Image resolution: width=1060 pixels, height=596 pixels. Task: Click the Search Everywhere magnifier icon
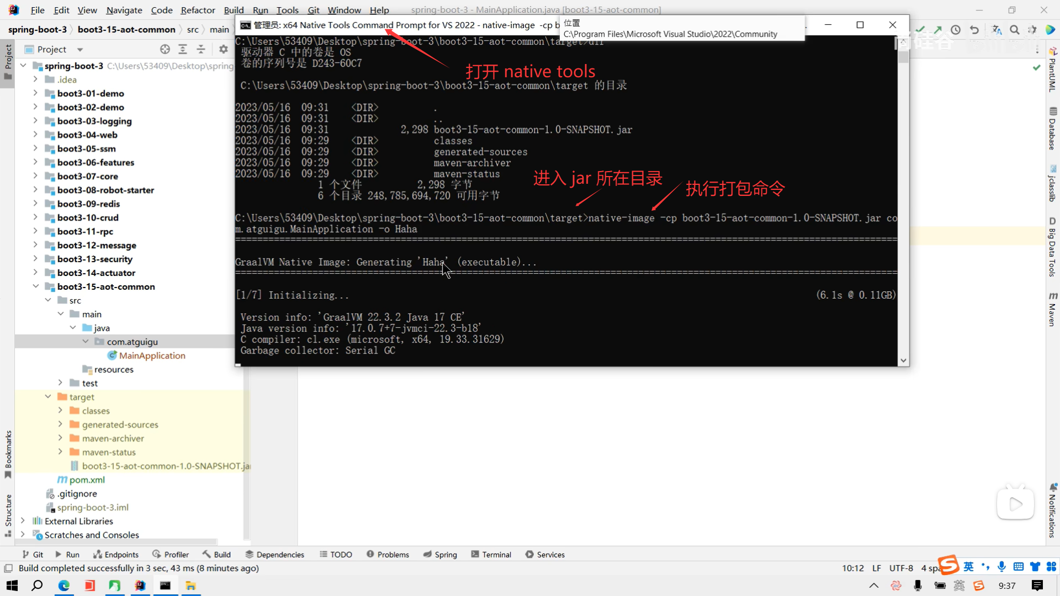pyautogui.click(x=1015, y=30)
